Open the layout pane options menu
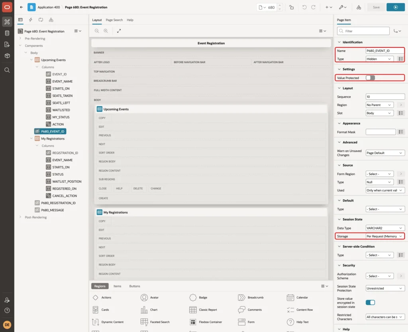Screen dimensions: 408x332 pos(322,31)
